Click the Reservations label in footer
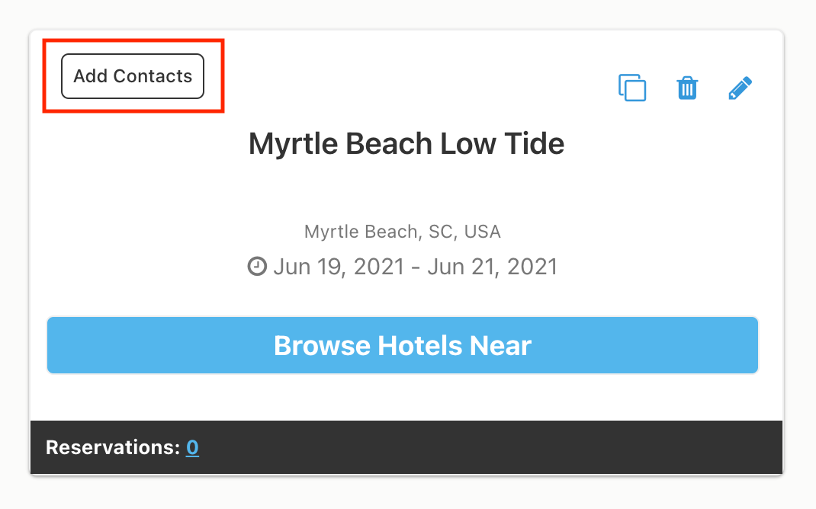 pos(113,447)
